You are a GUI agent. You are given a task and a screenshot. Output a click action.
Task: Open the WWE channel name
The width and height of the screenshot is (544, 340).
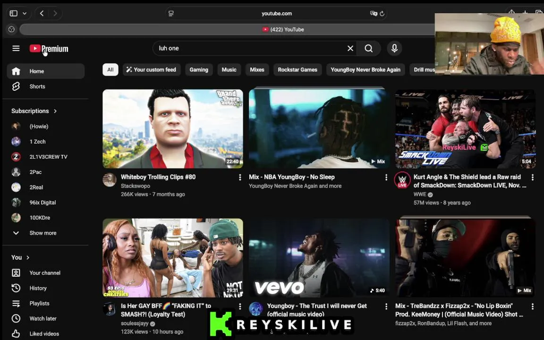420,194
